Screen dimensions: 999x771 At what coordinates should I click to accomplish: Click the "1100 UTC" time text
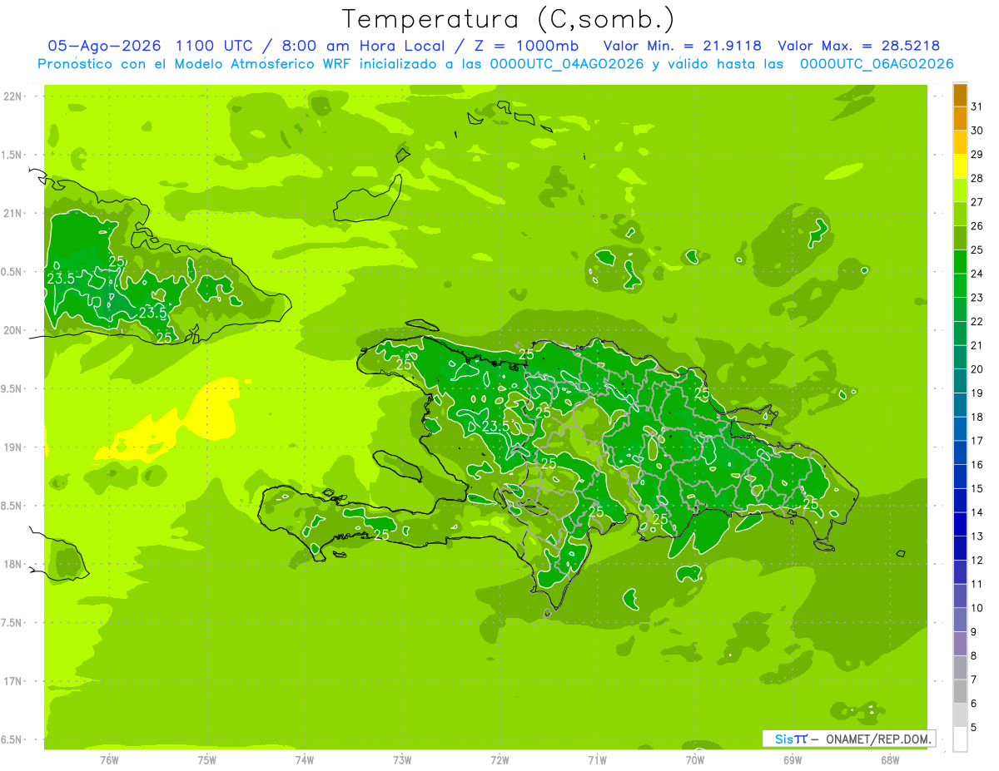coord(214,46)
